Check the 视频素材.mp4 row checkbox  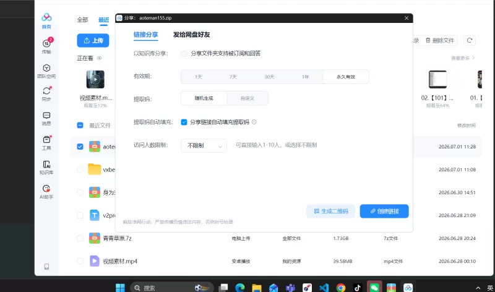point(80,261)
